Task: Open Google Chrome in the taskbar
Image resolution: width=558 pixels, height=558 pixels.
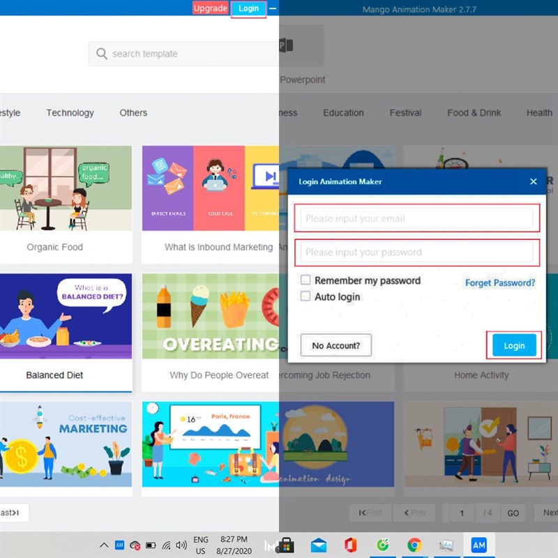Action: [415, 545]
